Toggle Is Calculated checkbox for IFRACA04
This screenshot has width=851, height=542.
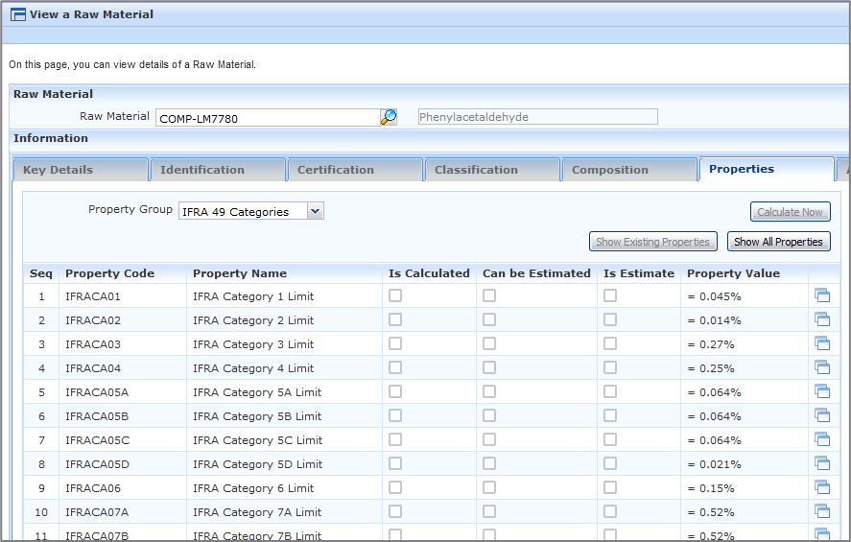[395, 367]
